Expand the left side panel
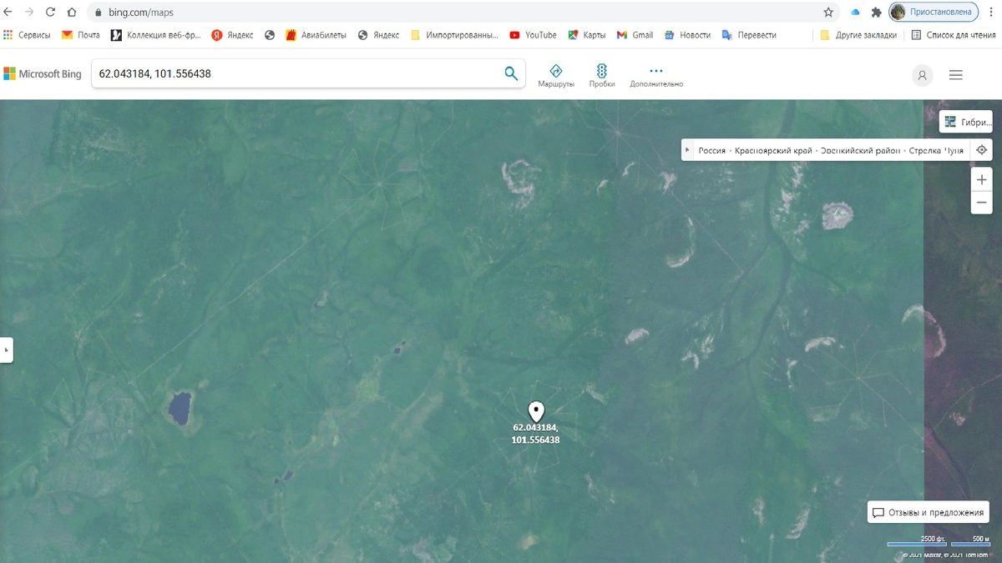This screenshot has height=563, width=1002. pos(7,350)
